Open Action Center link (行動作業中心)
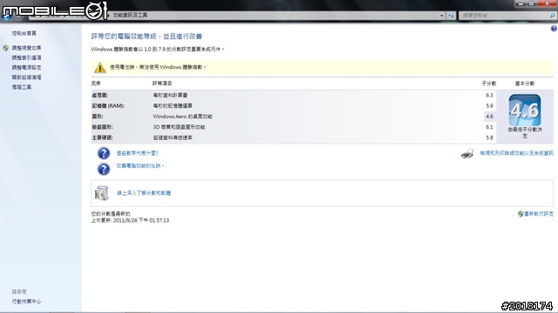558x313 pixels. tap(26, 302)
